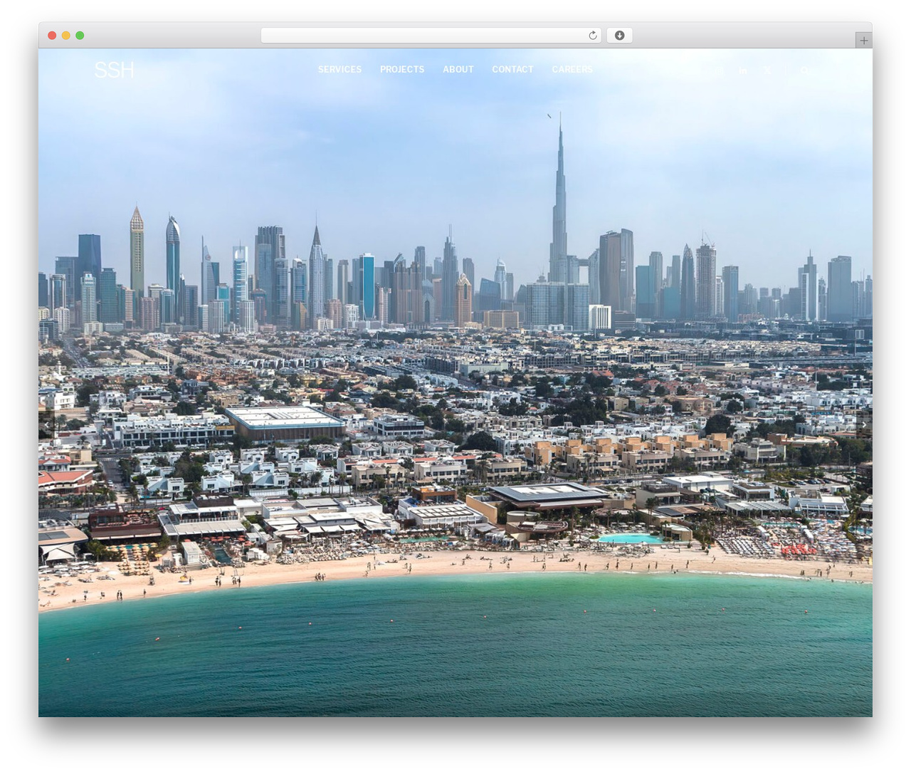Go back to the previous hero slide
This screenshot has height=772, width=911.
[x=46, y=424]
